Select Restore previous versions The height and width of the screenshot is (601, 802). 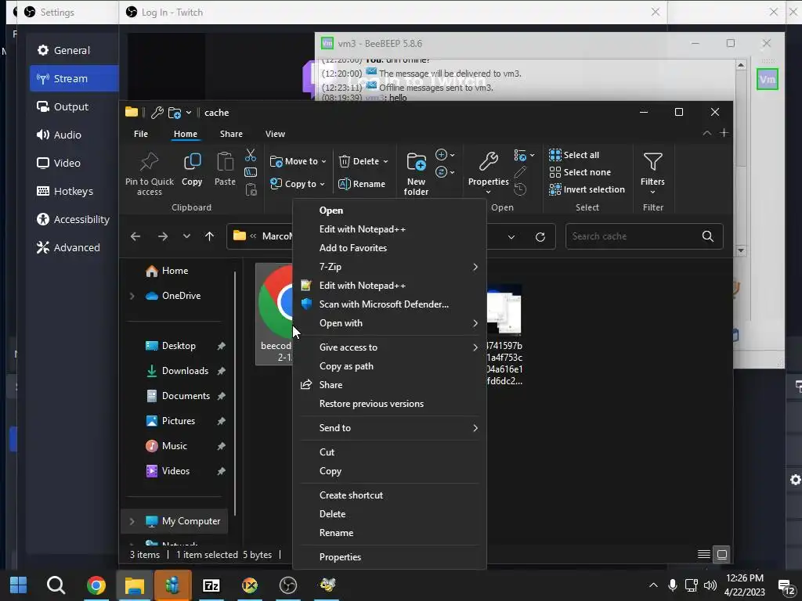click(x=389, y=404)
